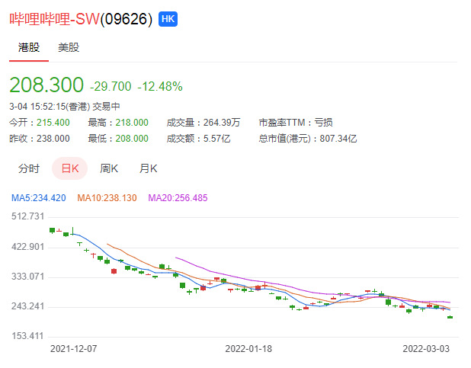Click the turnover value 5.57亿
471x368 pixels.
coord(217,139)
